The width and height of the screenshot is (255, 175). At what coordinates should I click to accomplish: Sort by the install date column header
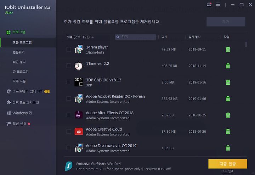[194, 37]
